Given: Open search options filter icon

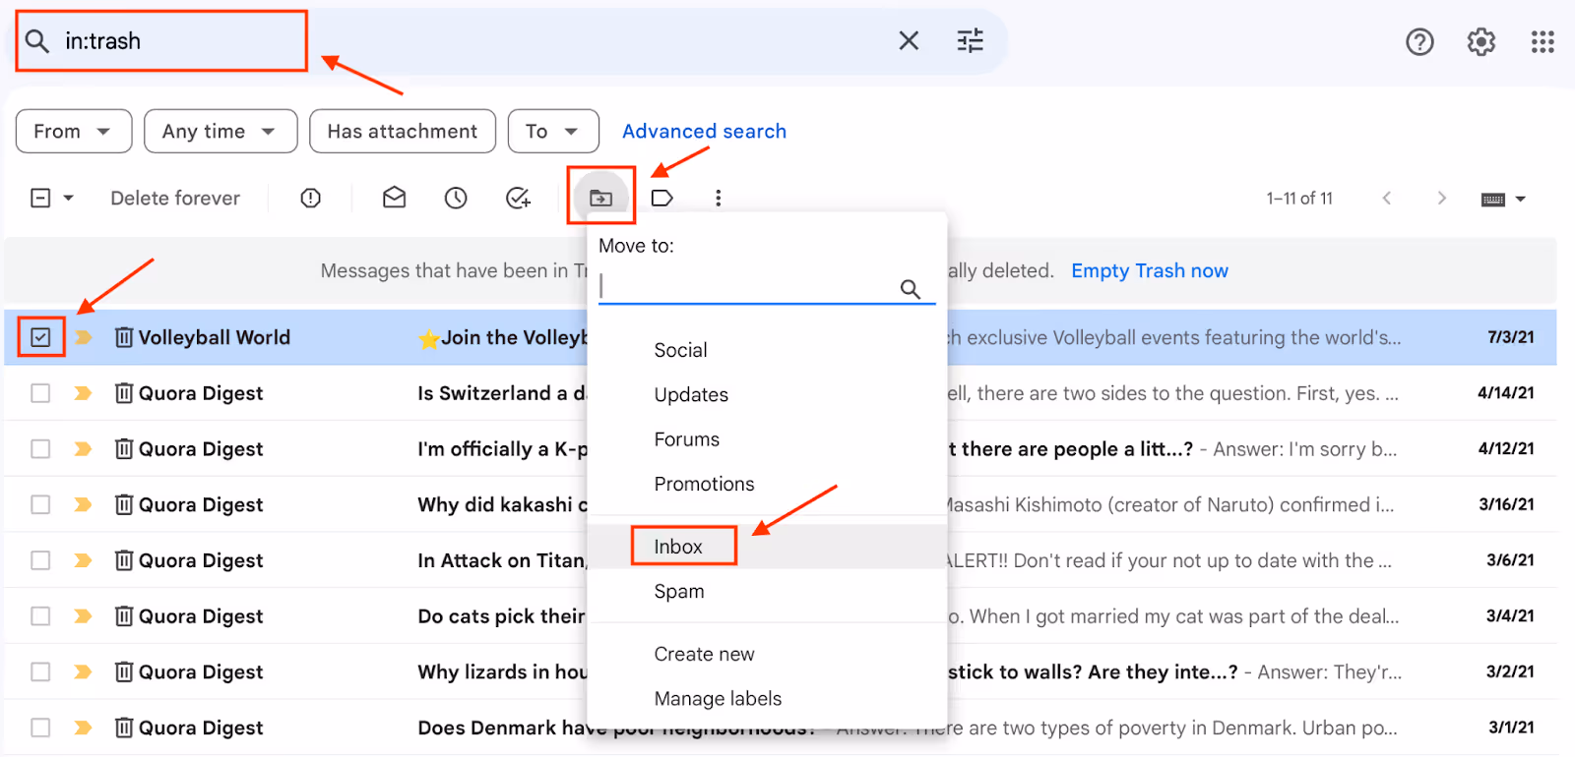Looking at the screenshot, I should (971, 40).
